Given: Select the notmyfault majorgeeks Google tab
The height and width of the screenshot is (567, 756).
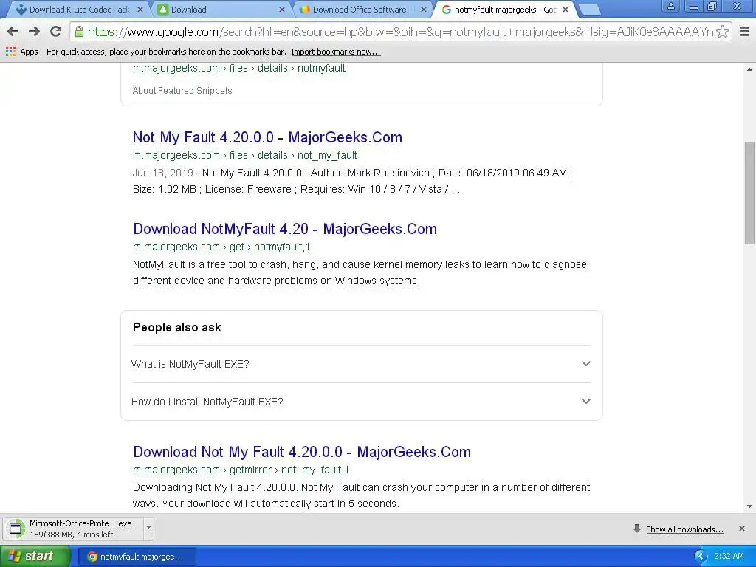Looking at the screenshot, I should (505, 10).
